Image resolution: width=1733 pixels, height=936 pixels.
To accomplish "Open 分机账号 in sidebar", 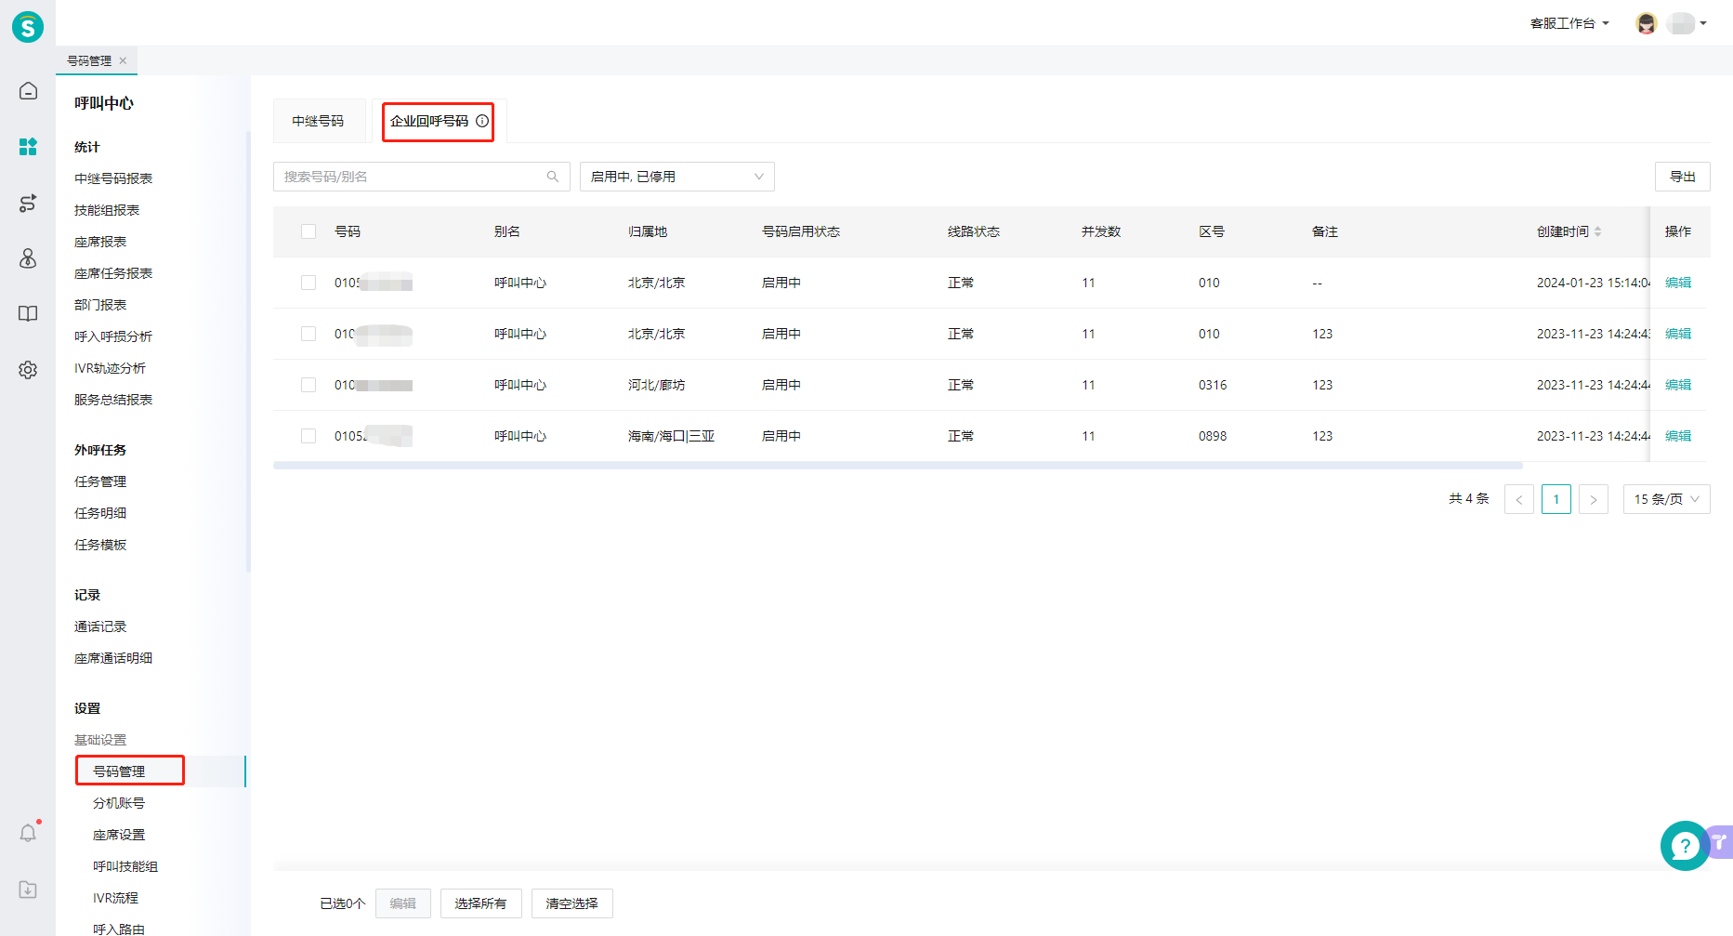I will 119,803.
